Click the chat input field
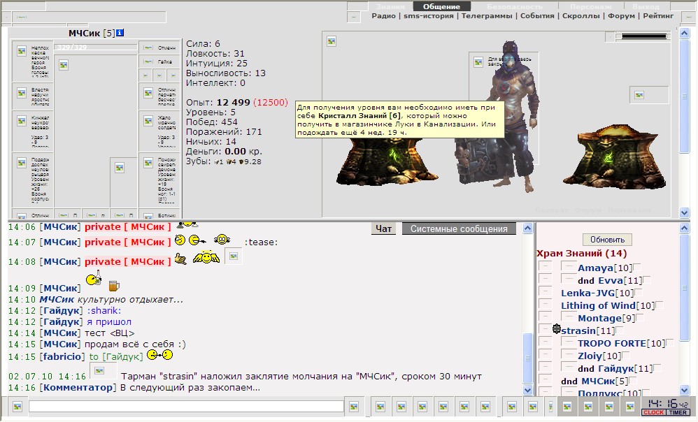The width and height of the screenshot is (698, 422). (x=186, y=407)
